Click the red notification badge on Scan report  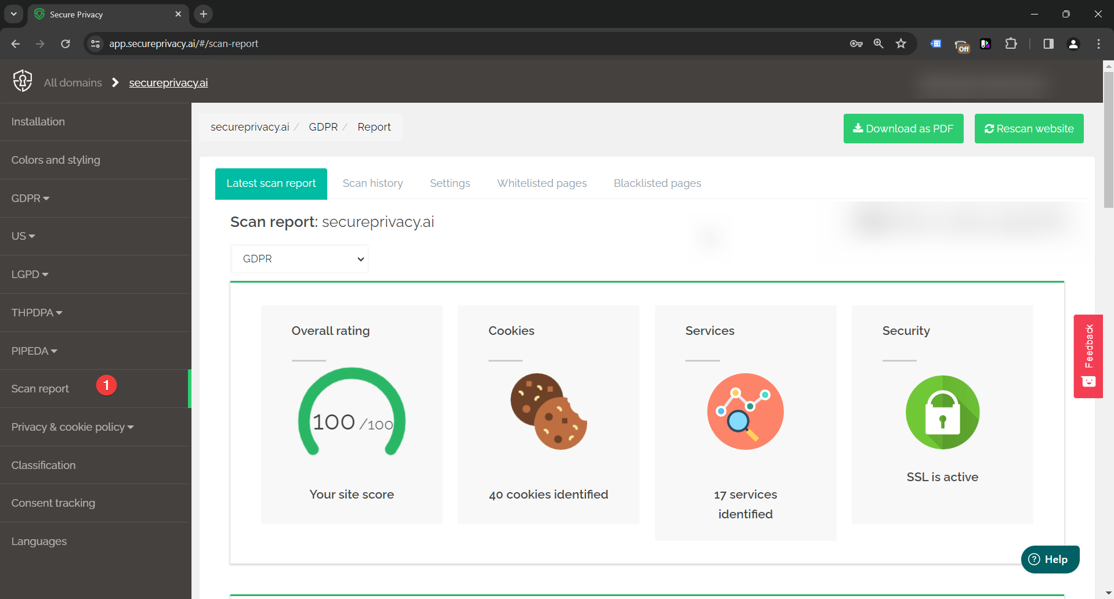107,385
